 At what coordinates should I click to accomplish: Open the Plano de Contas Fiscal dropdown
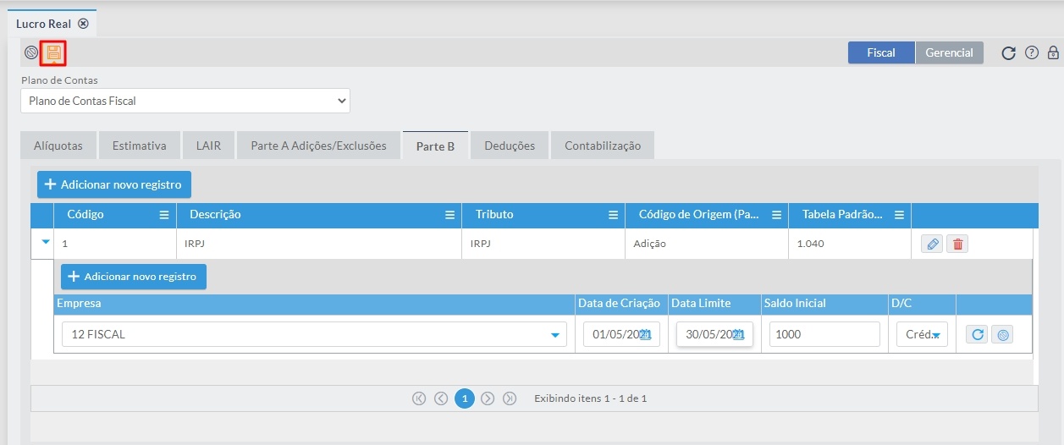tap(185, 101)
